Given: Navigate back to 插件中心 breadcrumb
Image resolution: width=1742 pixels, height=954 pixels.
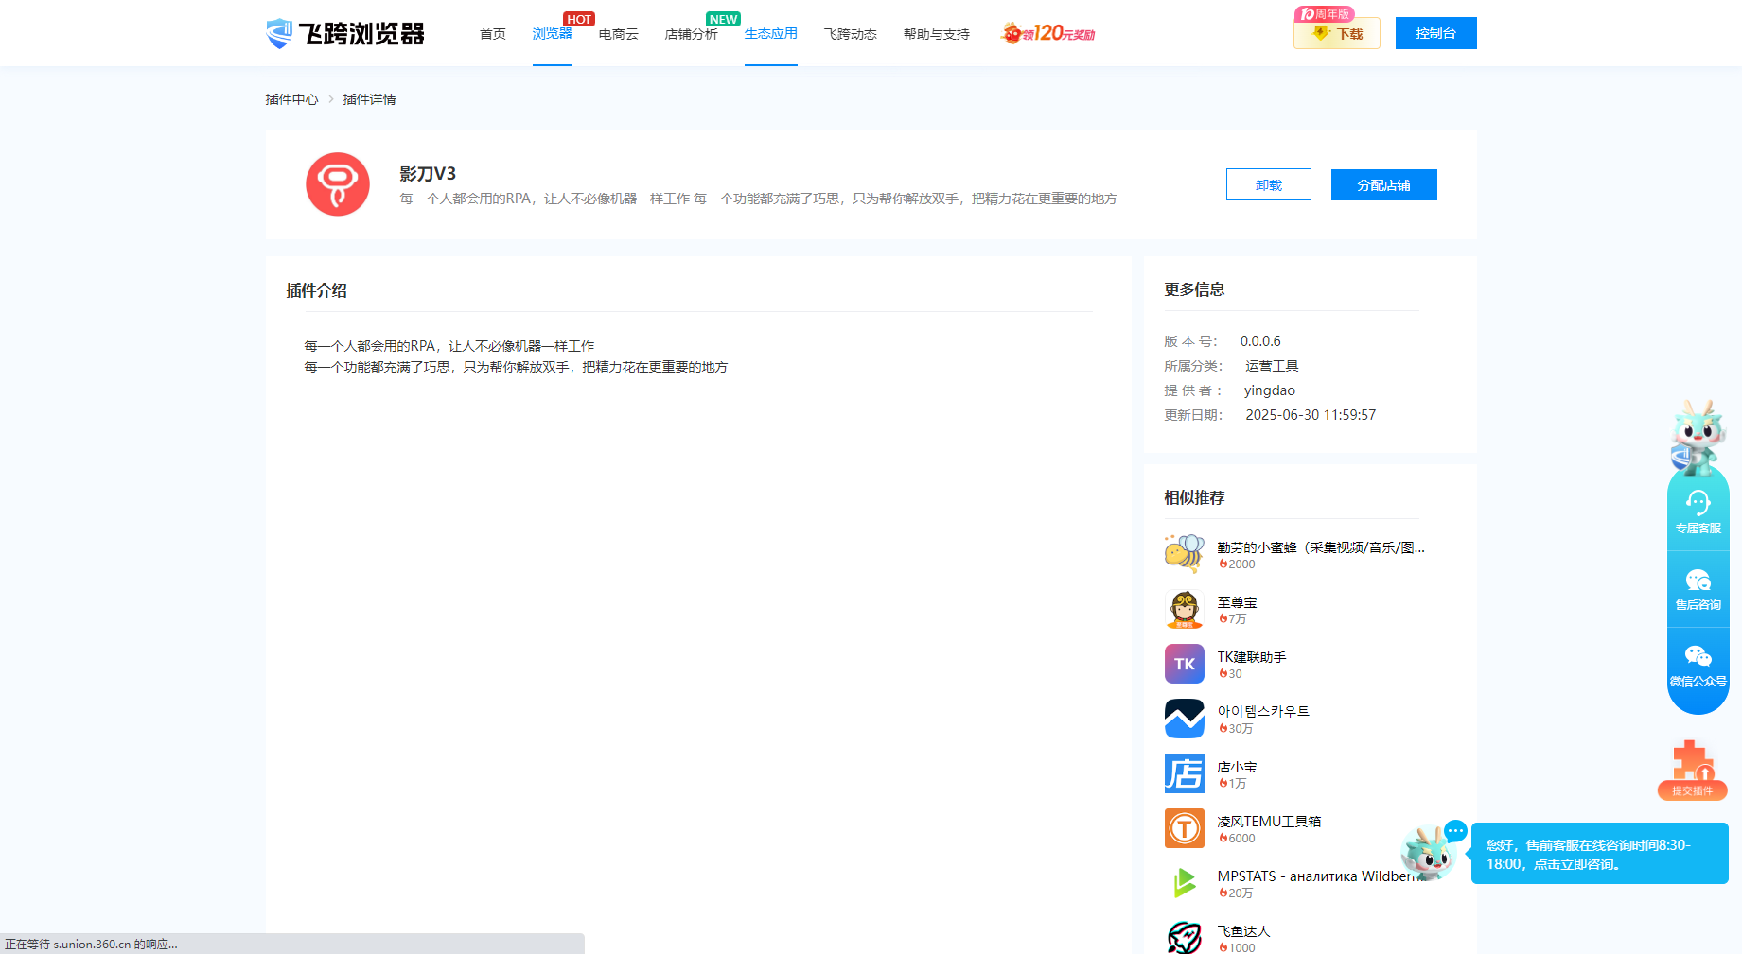Looking at the screenshot, I should point(291,99).
